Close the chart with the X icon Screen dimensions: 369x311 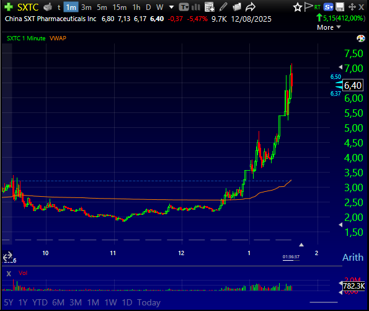(361, 7)
